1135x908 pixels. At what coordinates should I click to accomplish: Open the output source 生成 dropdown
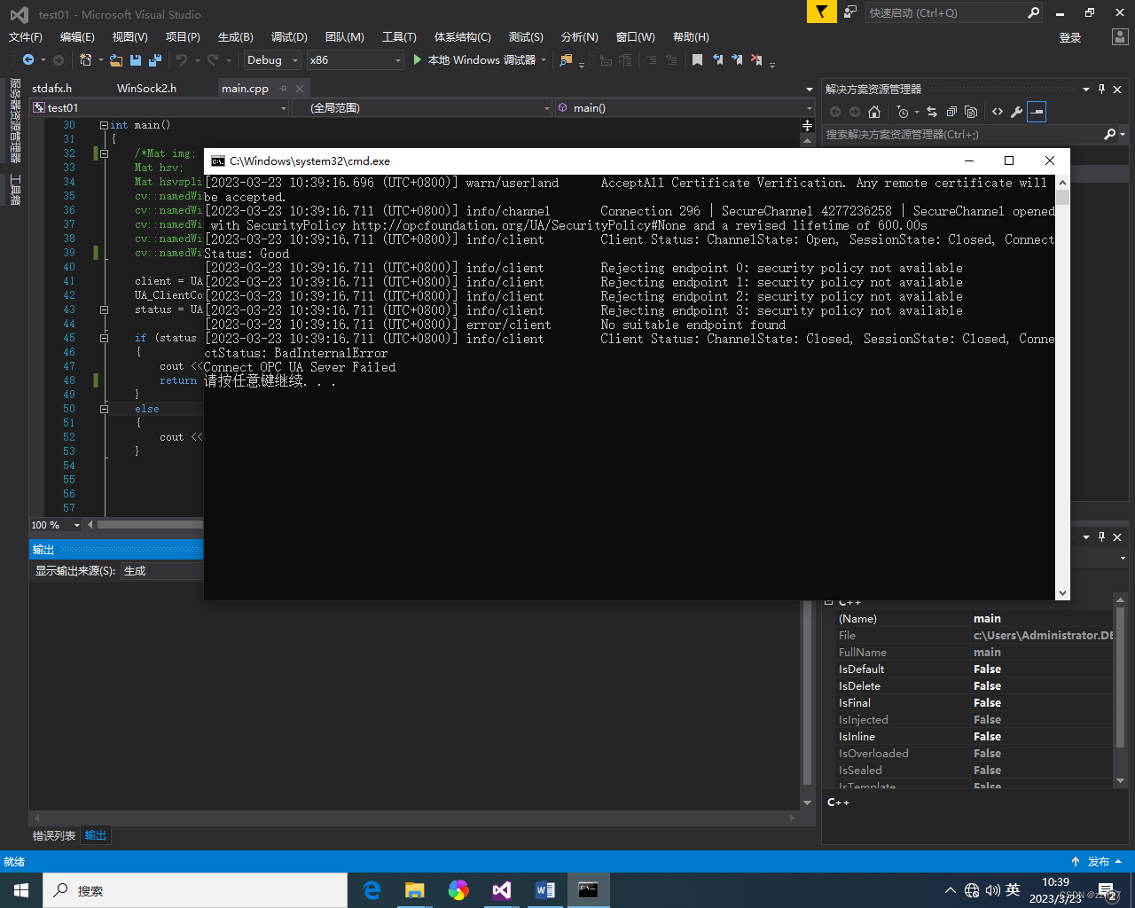tap(162, 571)
